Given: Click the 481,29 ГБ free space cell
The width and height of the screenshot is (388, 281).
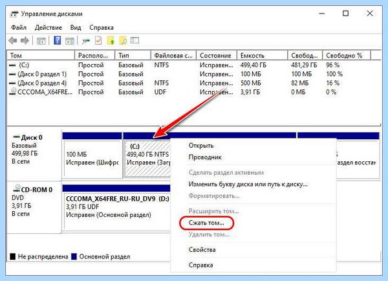Looking at the screenshot, I should [x=304, y=65].
